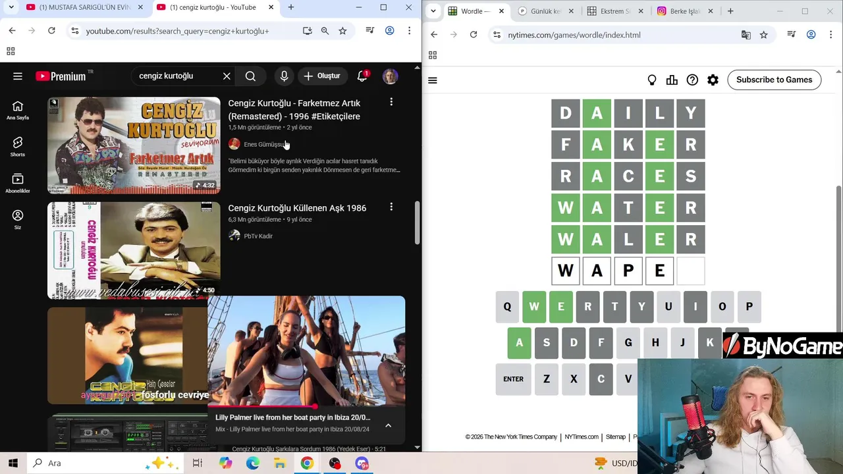This screenshot has width=843, height=474.
Task: Open apps grid in Wordle window bookmarks bar
Action: (433, 55)
